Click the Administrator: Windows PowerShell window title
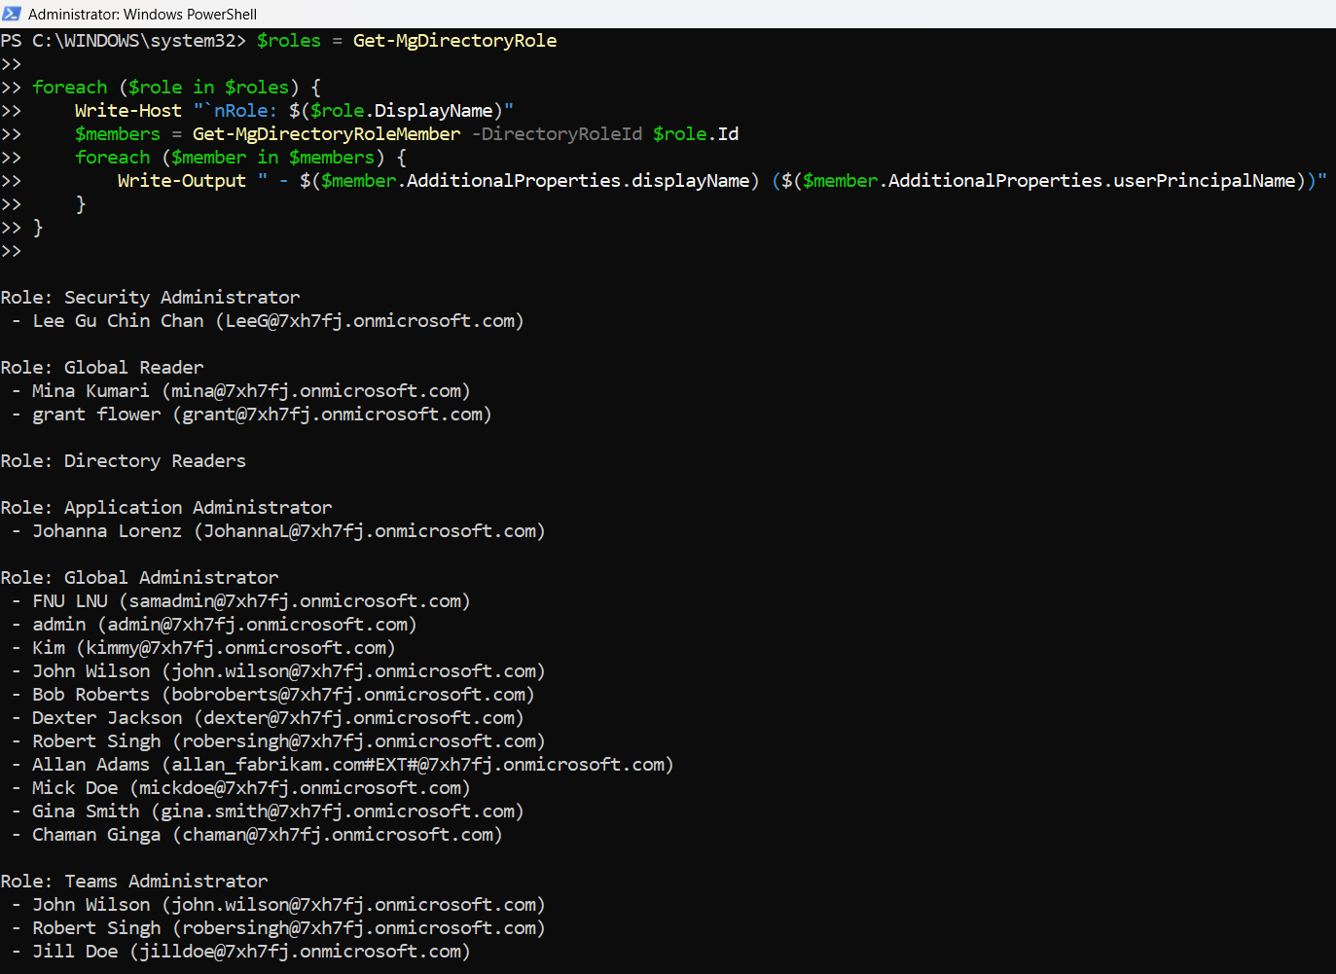Image resolution: width=1336 pixels, height=974 pixels. pyautogui.click(x=142, y=15)
